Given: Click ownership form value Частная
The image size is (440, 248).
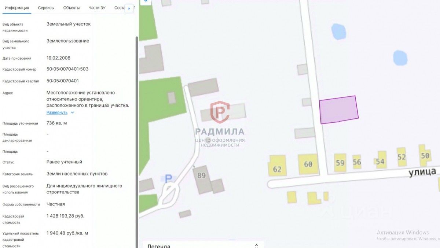Looking at the screenshot, I should point(56,204).
